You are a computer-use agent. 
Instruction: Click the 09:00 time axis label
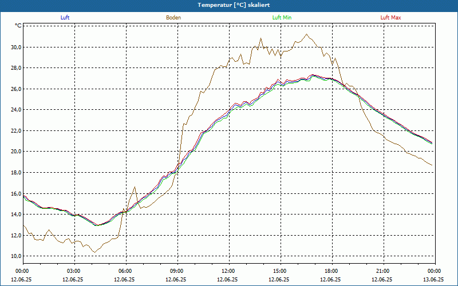tap(177, 271)
